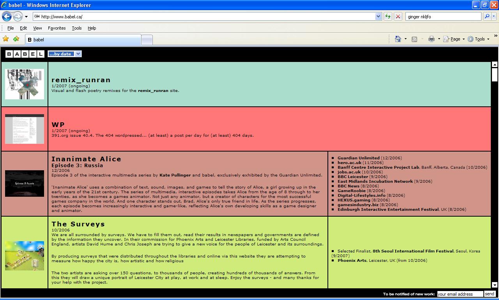Click the browser Forward arrow button

pyautogui.click(x=18, y=16)
